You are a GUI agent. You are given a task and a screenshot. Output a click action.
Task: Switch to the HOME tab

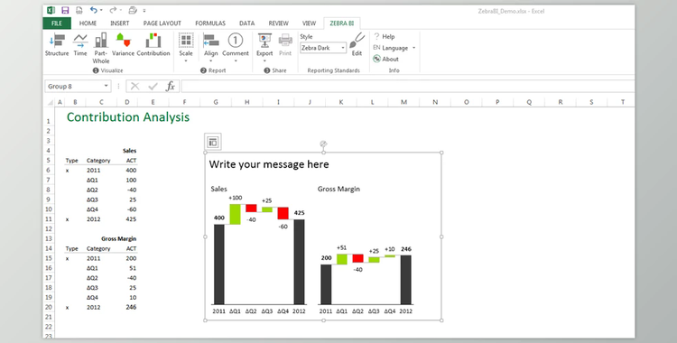(88, 23)
